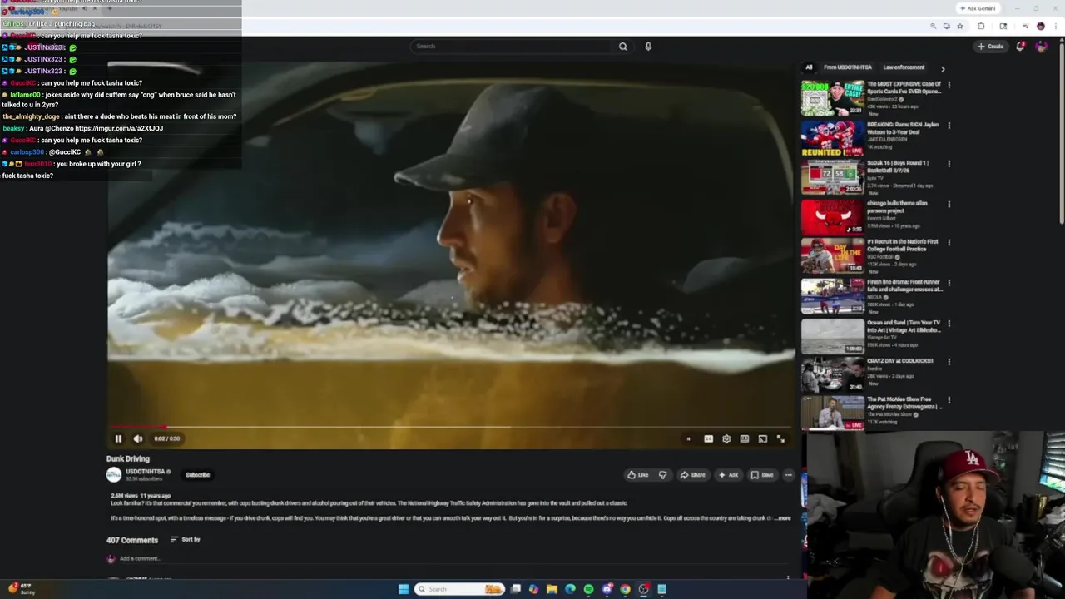Open the player settings gear
The image size is (1065, 599).
pos(726,438)
